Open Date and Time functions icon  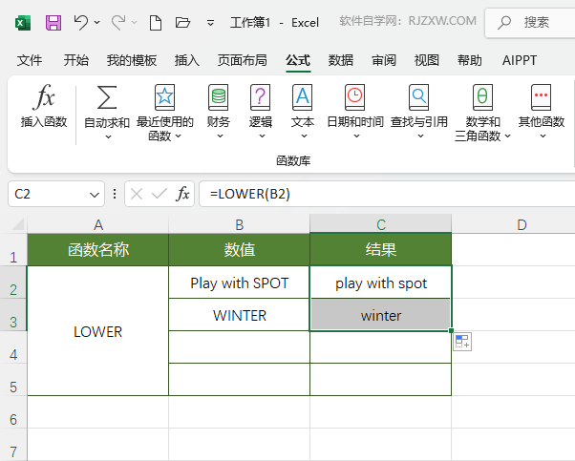(x=355, y=97)
